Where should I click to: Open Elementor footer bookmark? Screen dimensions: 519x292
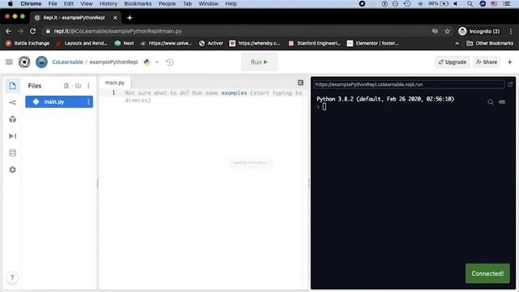coord(373,43)
